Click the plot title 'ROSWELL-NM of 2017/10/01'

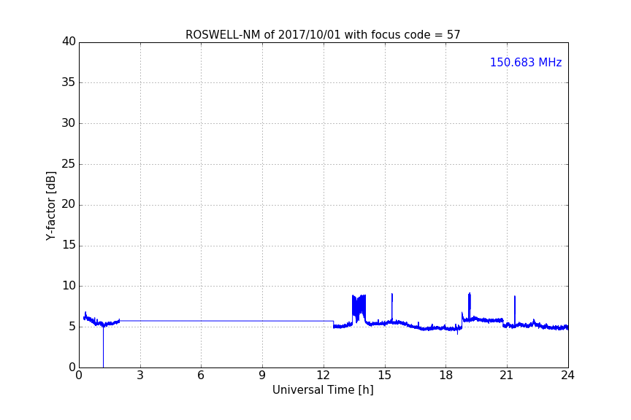322,35
